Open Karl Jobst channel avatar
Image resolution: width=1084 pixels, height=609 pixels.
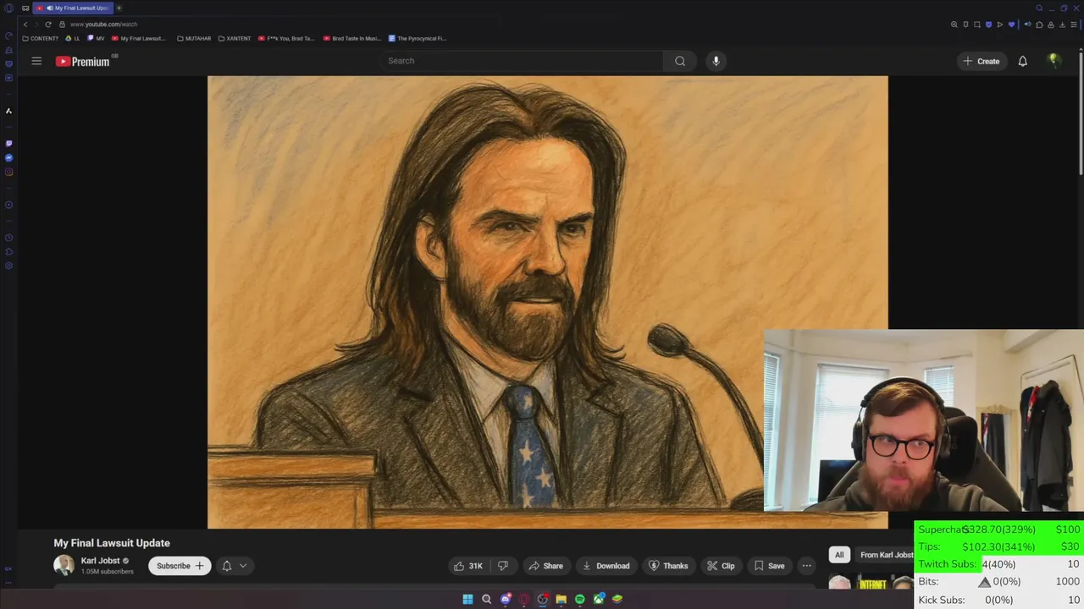coord(64,565)
